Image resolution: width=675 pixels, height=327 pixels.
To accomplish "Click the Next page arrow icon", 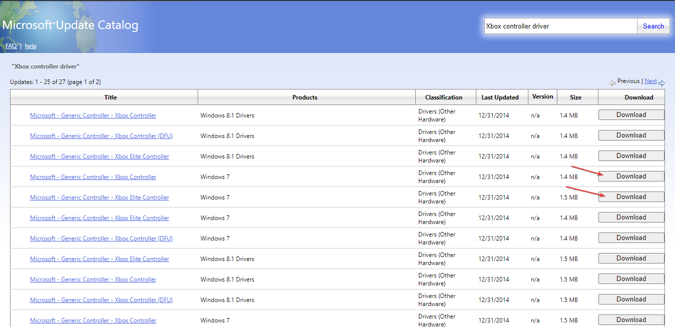I will (x=661, y=83).
